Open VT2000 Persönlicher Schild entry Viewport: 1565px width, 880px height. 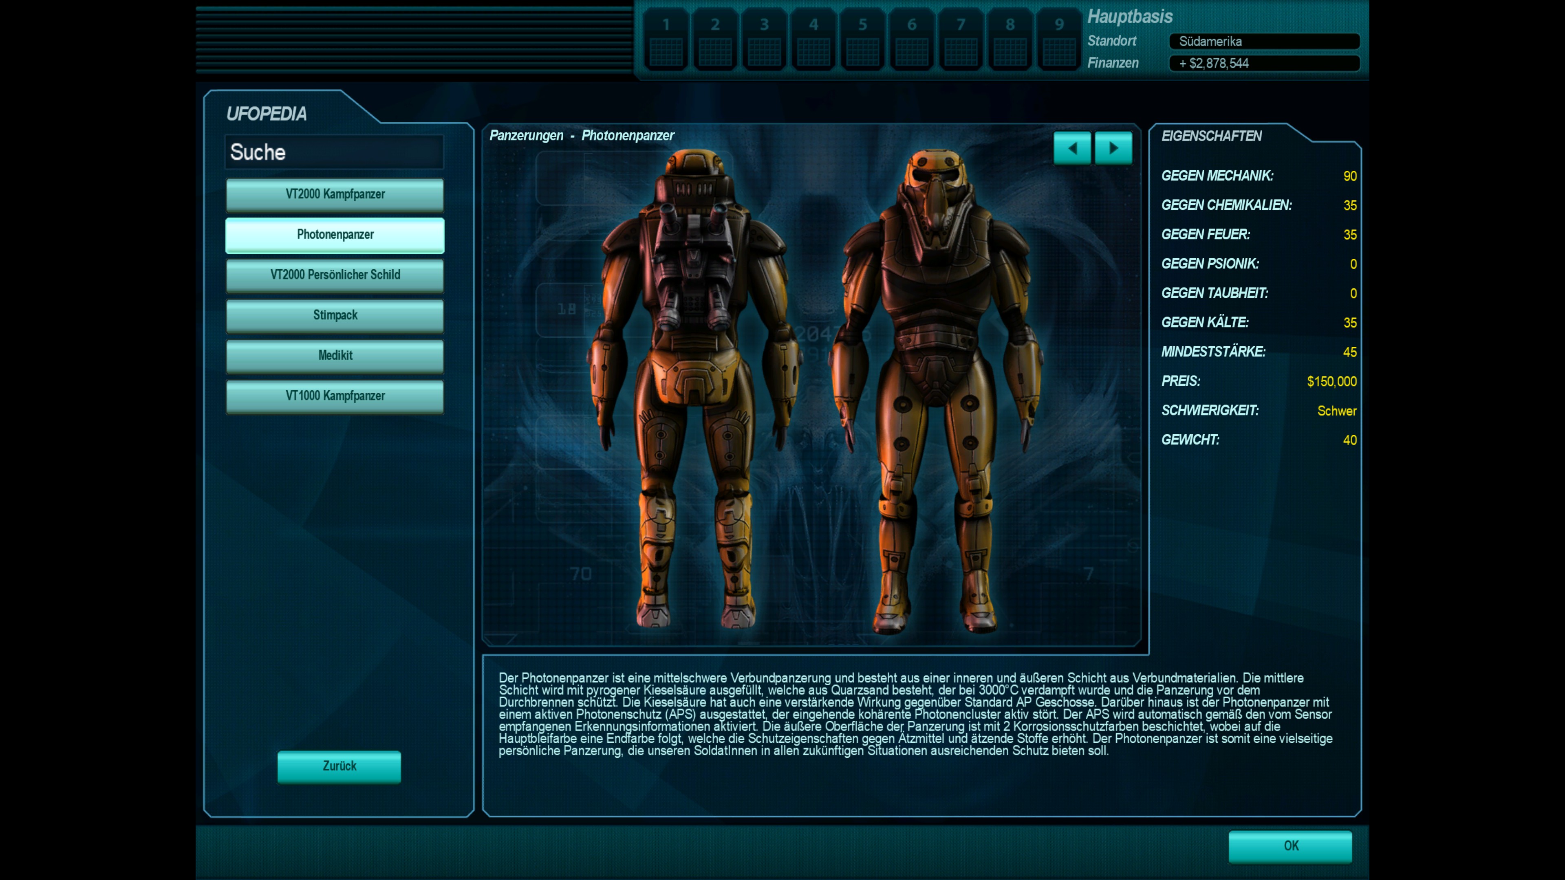[x=335, y=275]
